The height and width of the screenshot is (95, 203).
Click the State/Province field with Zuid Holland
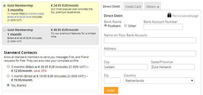173,67
